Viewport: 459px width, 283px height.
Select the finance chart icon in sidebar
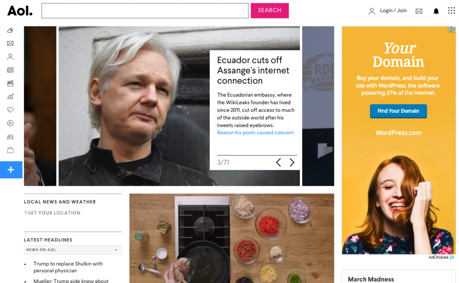point(10,96)
